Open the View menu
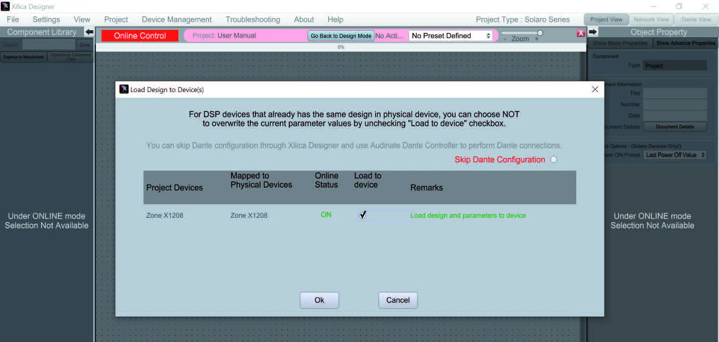The width and height of the screenshot is (719, 342). point(82,19)
